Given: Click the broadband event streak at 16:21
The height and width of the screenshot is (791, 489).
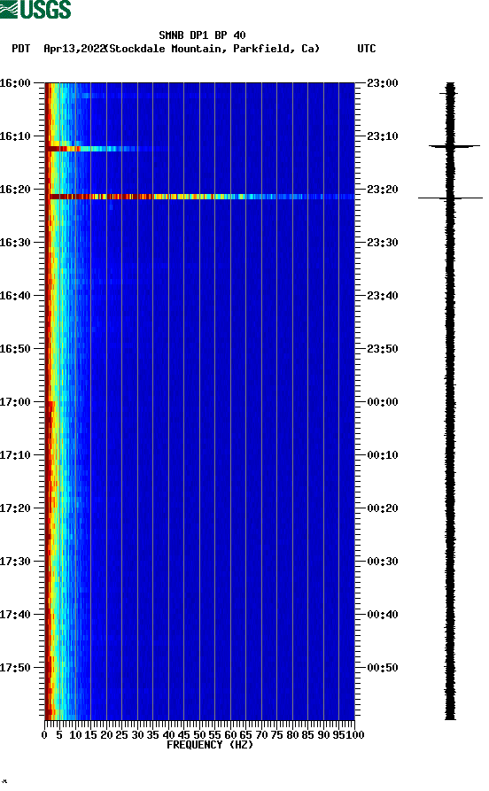Looking at the screenshot, I should click(200, 197).
